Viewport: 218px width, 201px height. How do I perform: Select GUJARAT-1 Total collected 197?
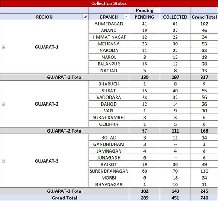click(x=175, y=77)
